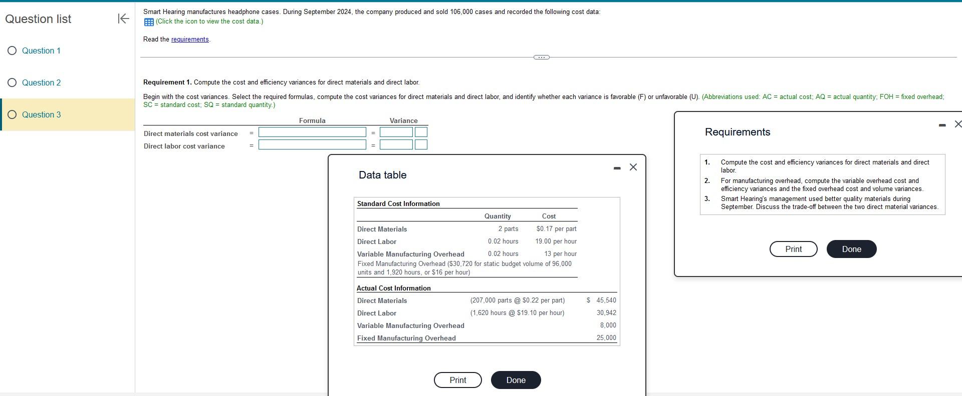Close the Data table dialog

click(633, 167)
